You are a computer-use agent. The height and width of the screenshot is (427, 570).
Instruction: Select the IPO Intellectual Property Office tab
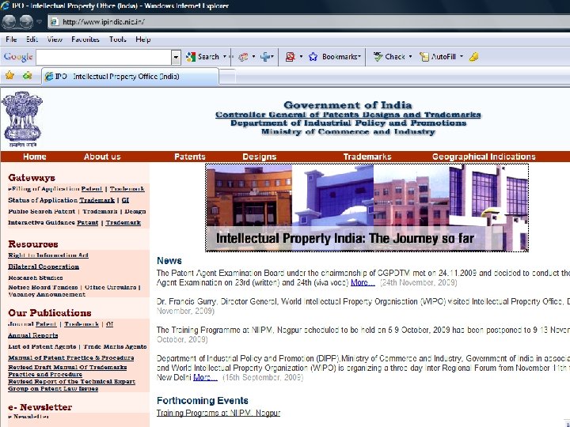click(x=130, y=77)
